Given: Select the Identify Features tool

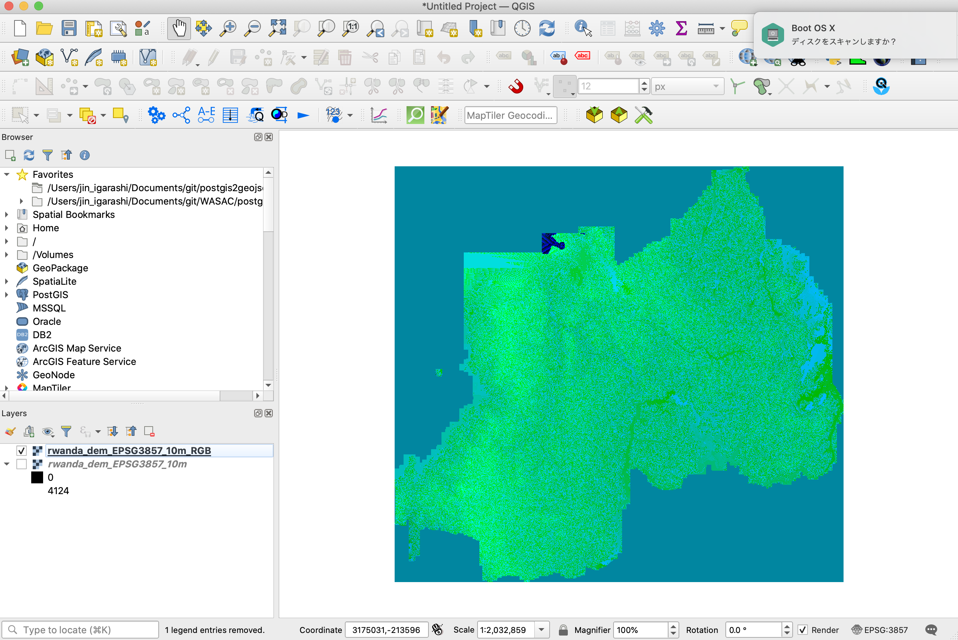Looking at the screenshot, I should 583,28.
